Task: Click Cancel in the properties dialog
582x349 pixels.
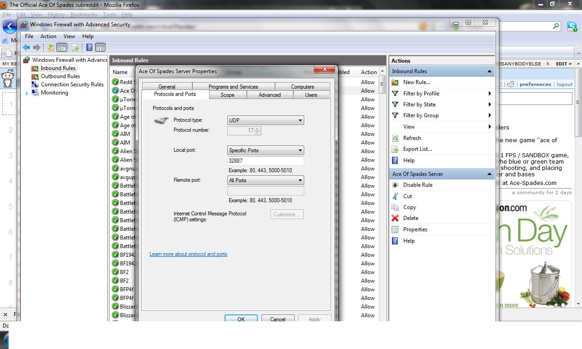Action: (278, 319)
